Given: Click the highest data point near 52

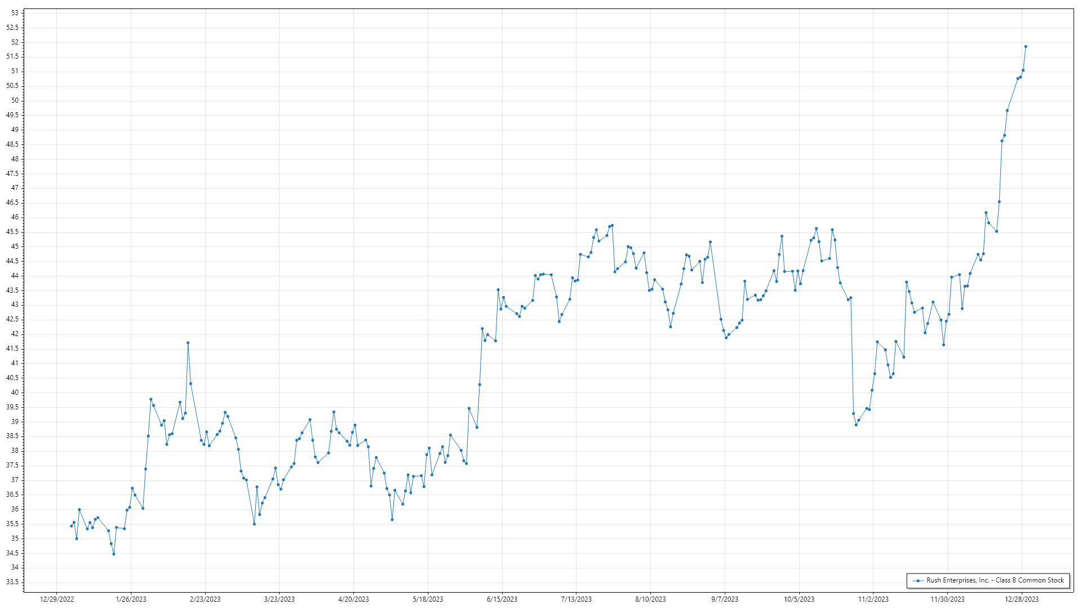Looking at the screenshot, I should (1026, 47).
